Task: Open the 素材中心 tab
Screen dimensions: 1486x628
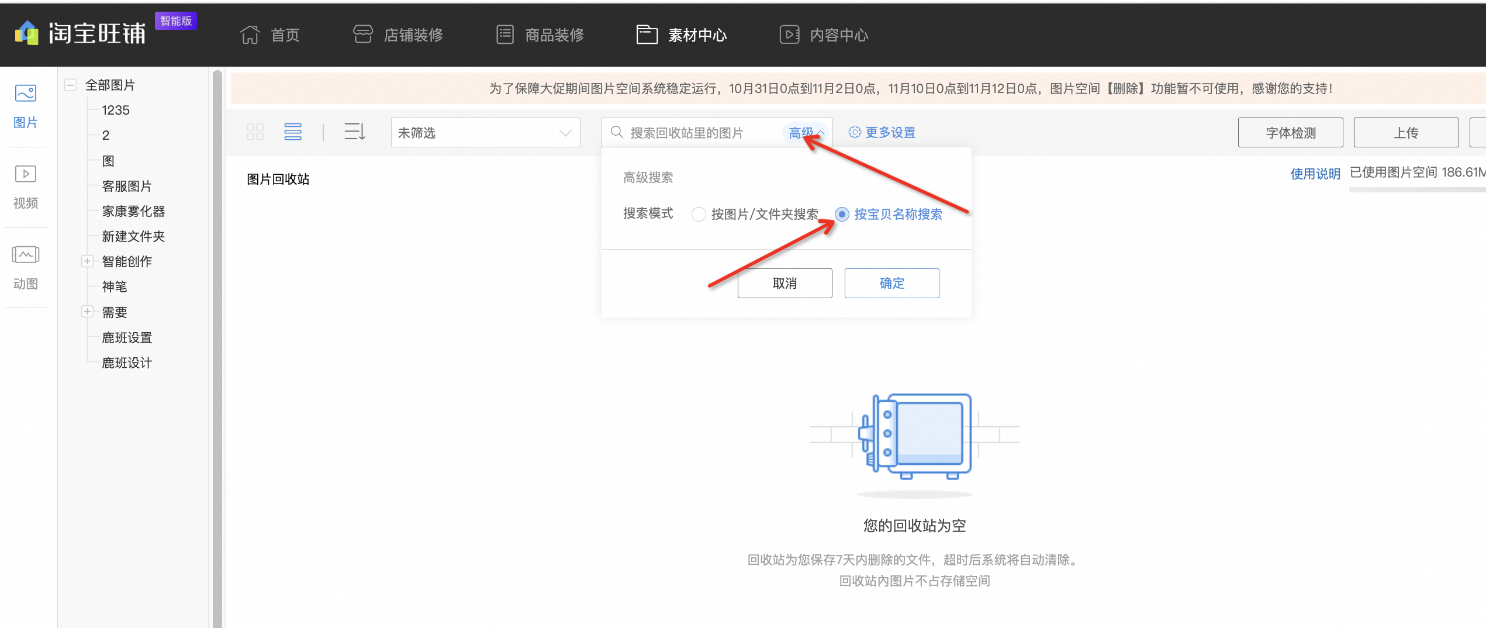Action: pos(682,35)
